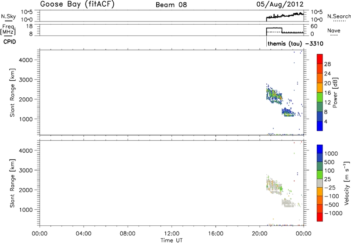
Task: Click the 'Freq. [MHz]' label
Action: (8, 29)
